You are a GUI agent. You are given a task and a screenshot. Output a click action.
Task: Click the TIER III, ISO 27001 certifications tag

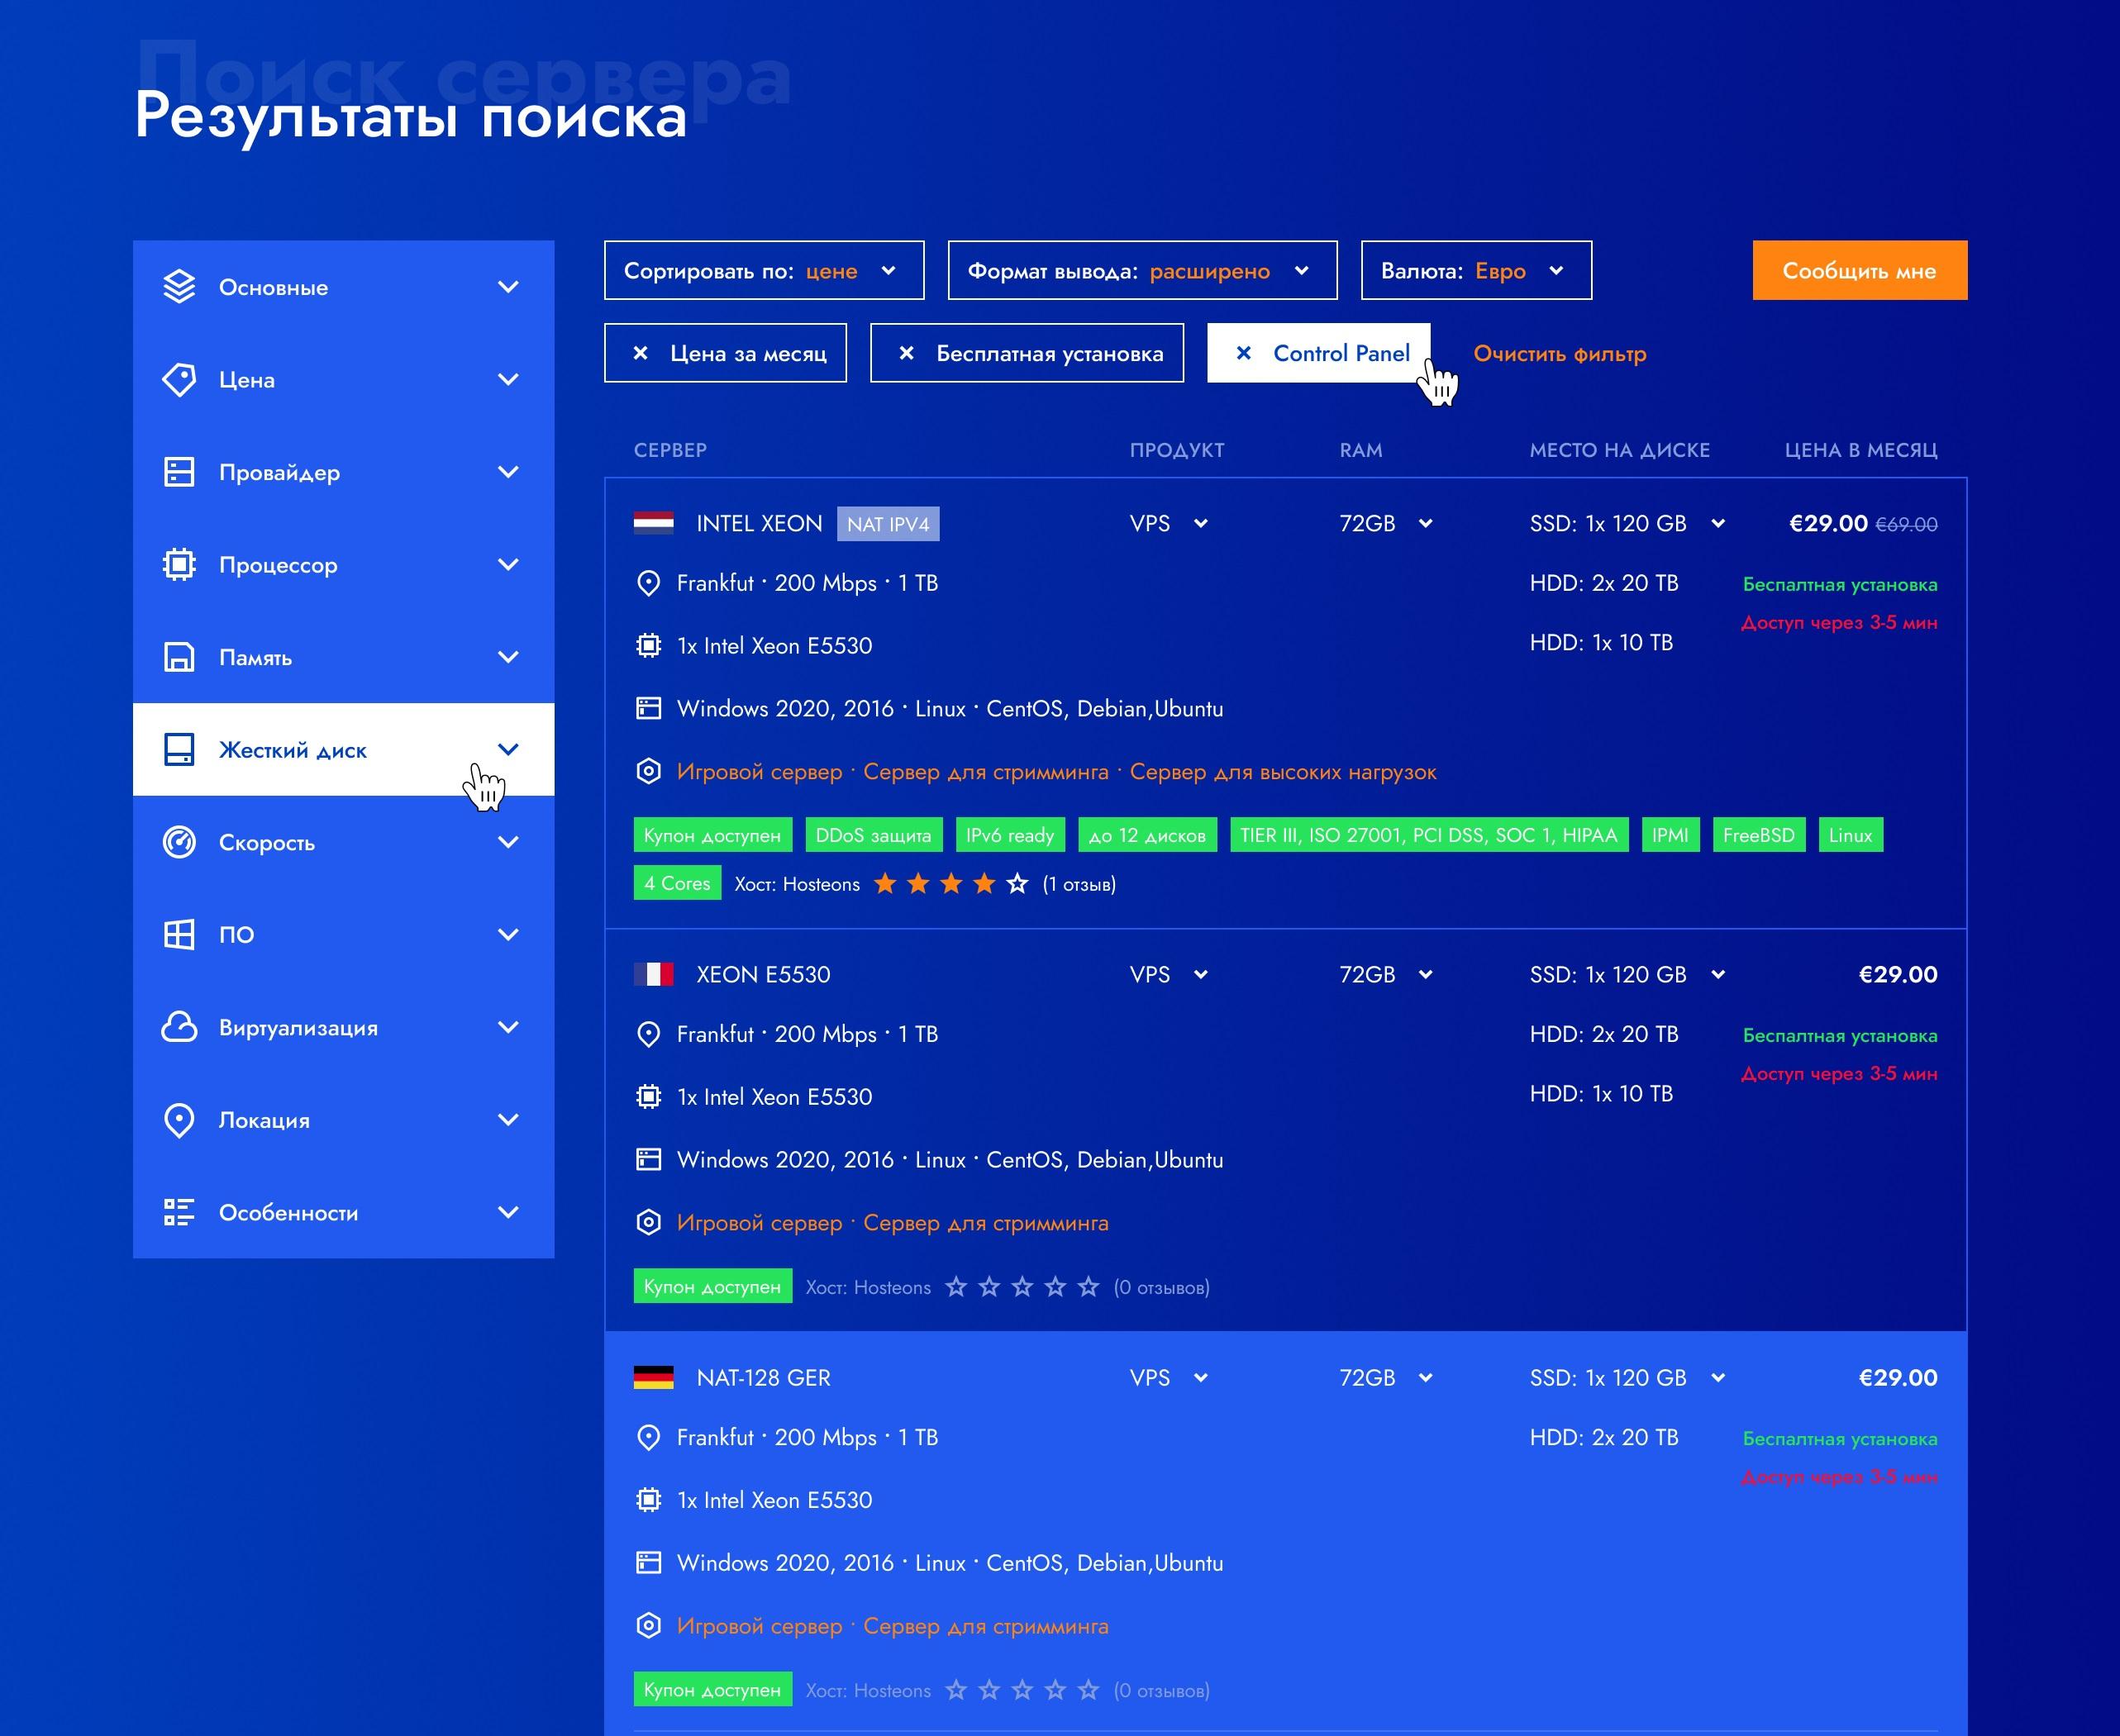1429,835
